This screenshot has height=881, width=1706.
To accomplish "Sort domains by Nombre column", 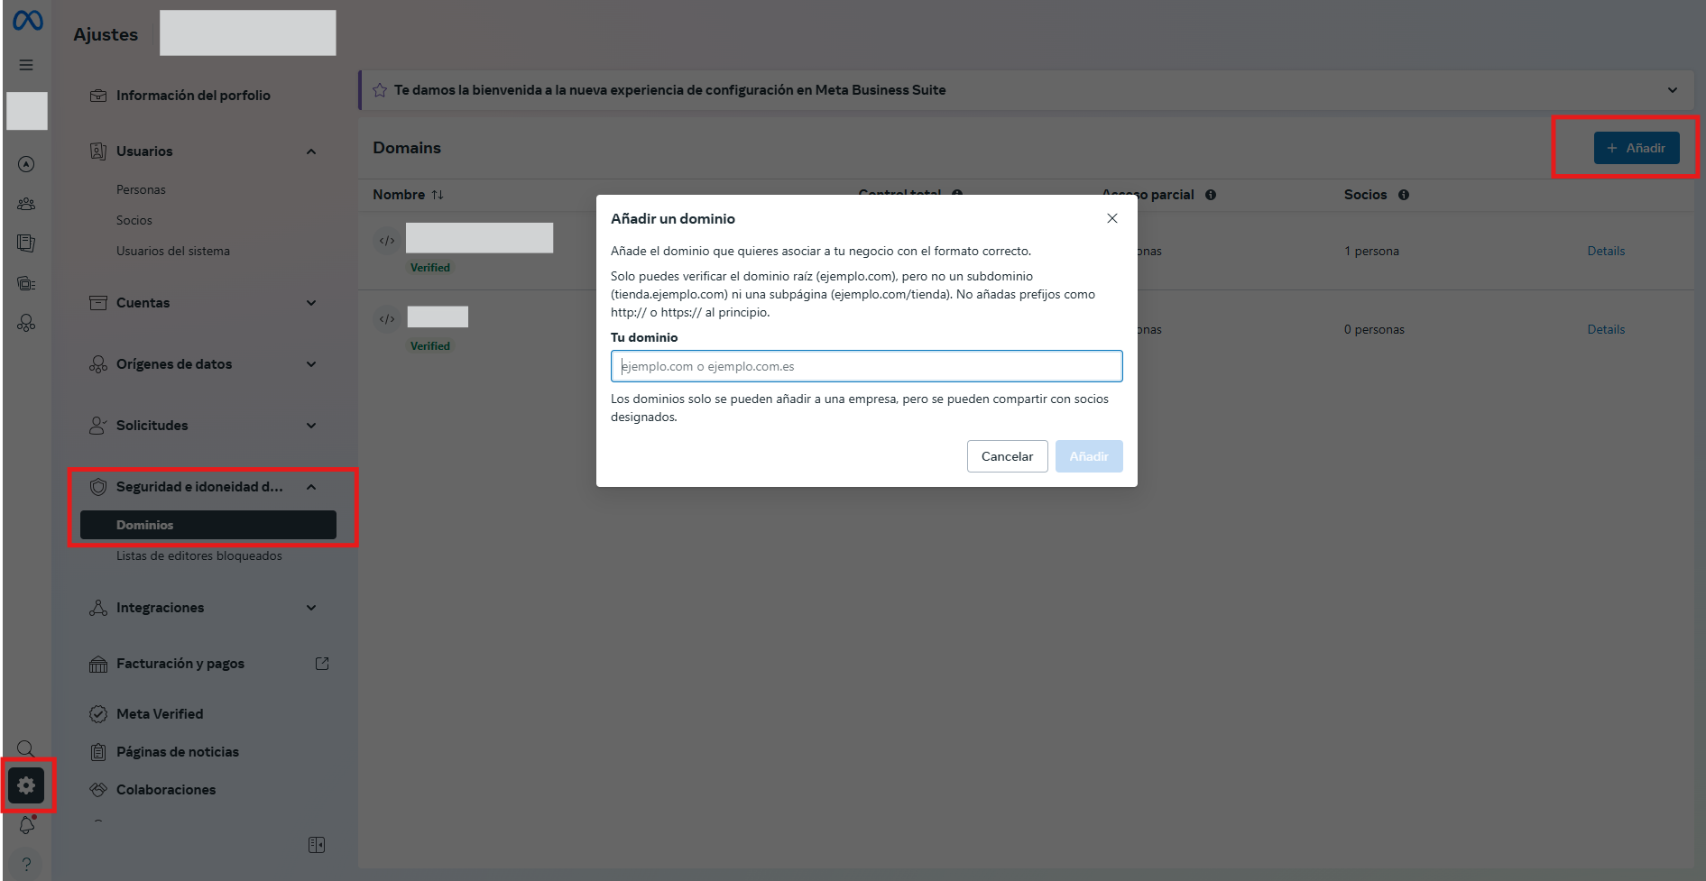I will point(438,195).
